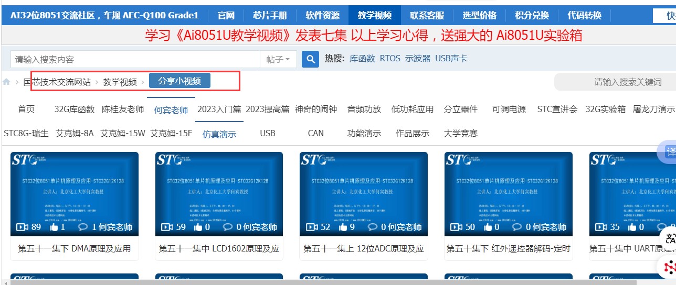Click the red Ai8051U教学视频 announcement banner

pyautogui.click(x=364, y=35)
